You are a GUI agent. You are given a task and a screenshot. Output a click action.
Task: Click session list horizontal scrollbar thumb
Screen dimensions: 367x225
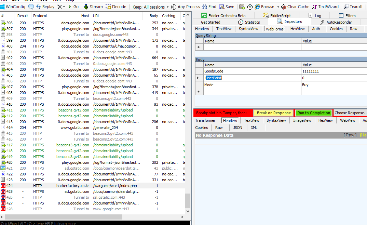[x=63, y=217]
